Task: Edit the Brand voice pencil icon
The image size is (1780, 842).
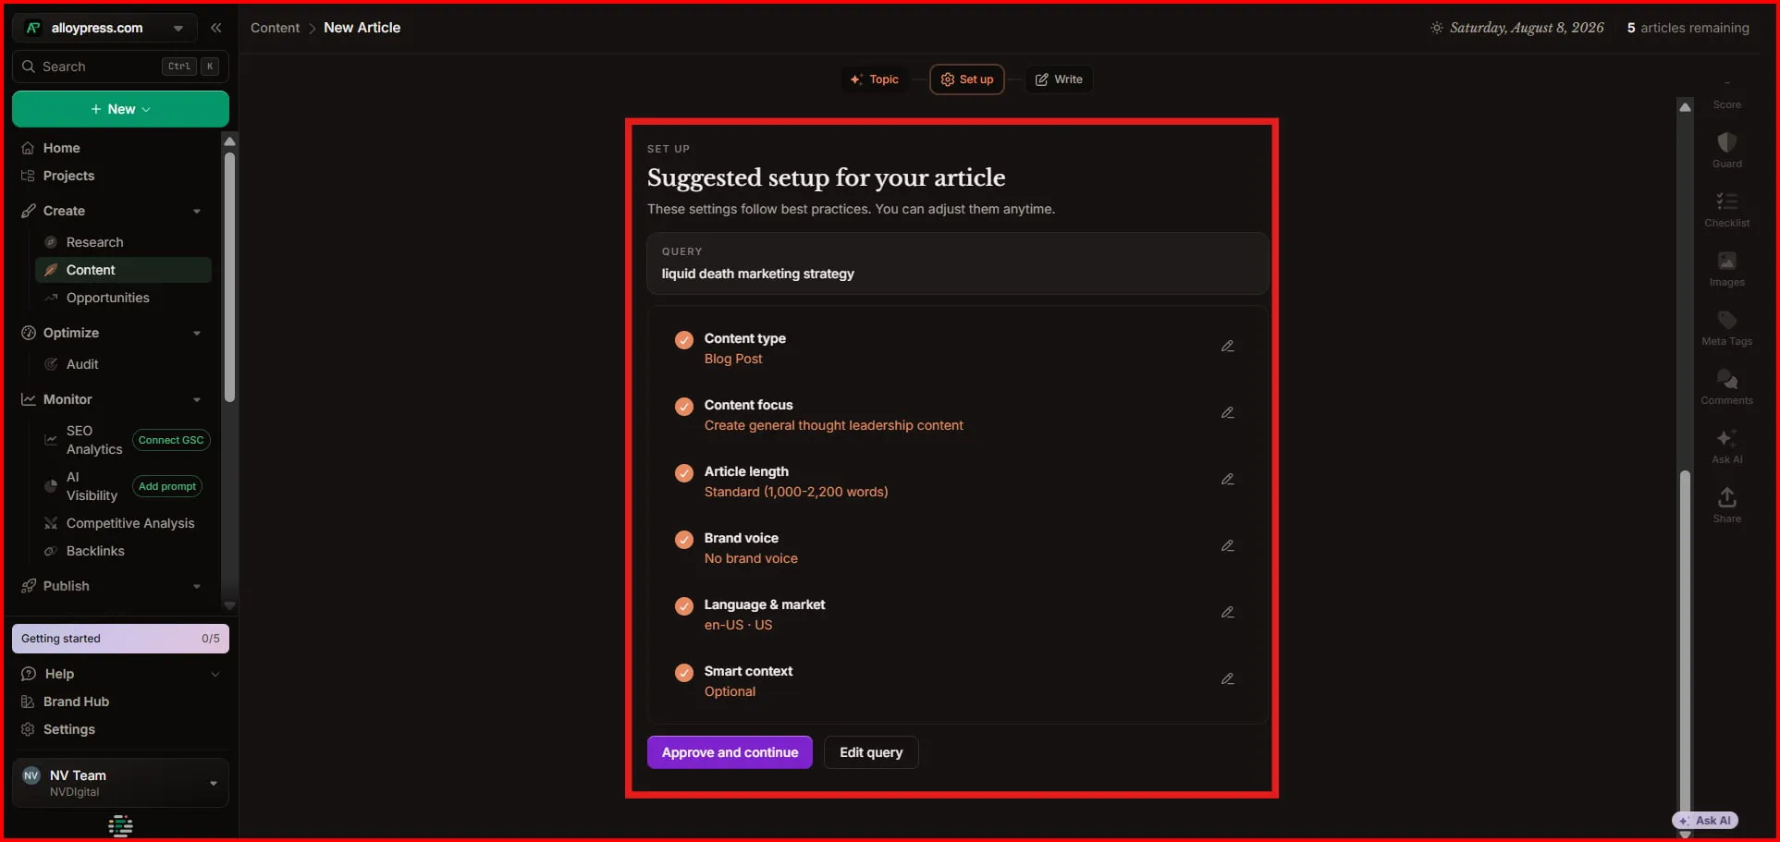Action: (x=1227, y=545)
